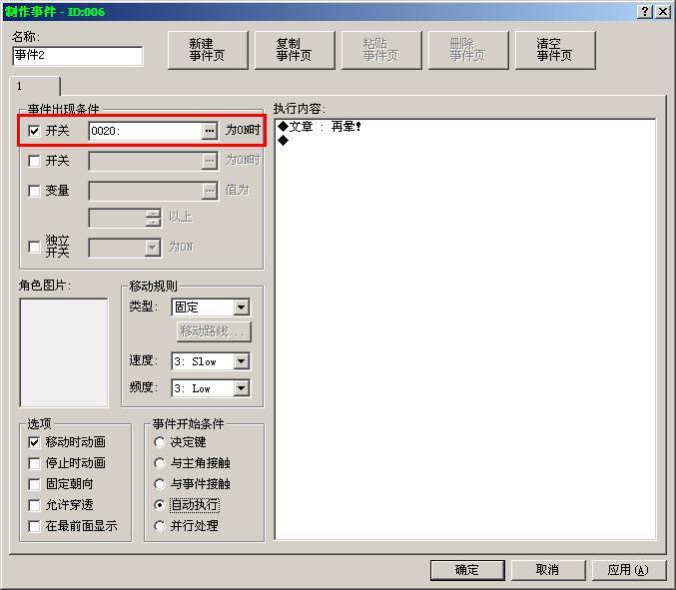The height and width of the screenshot is (590, 676).
Task: Select 与主角接触 start condition
Action: 160,463
